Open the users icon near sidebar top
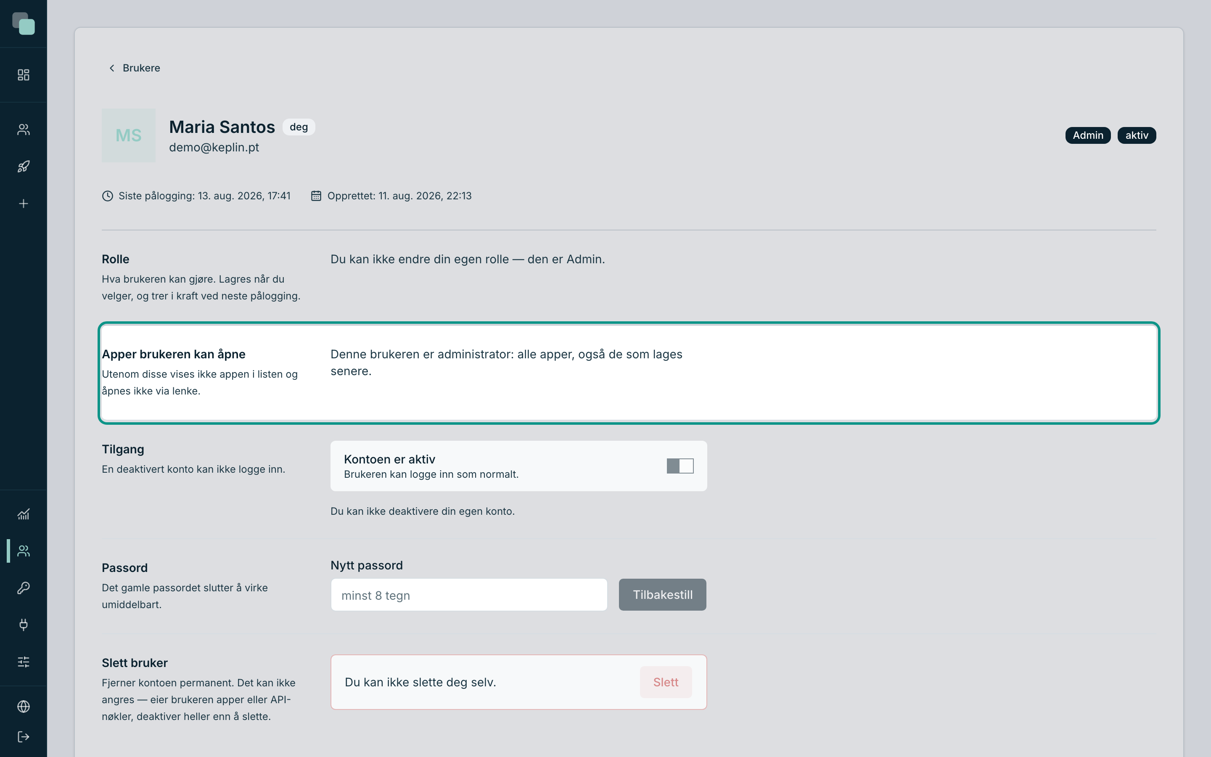This screenshot has width=1211, height=757. 24,130
